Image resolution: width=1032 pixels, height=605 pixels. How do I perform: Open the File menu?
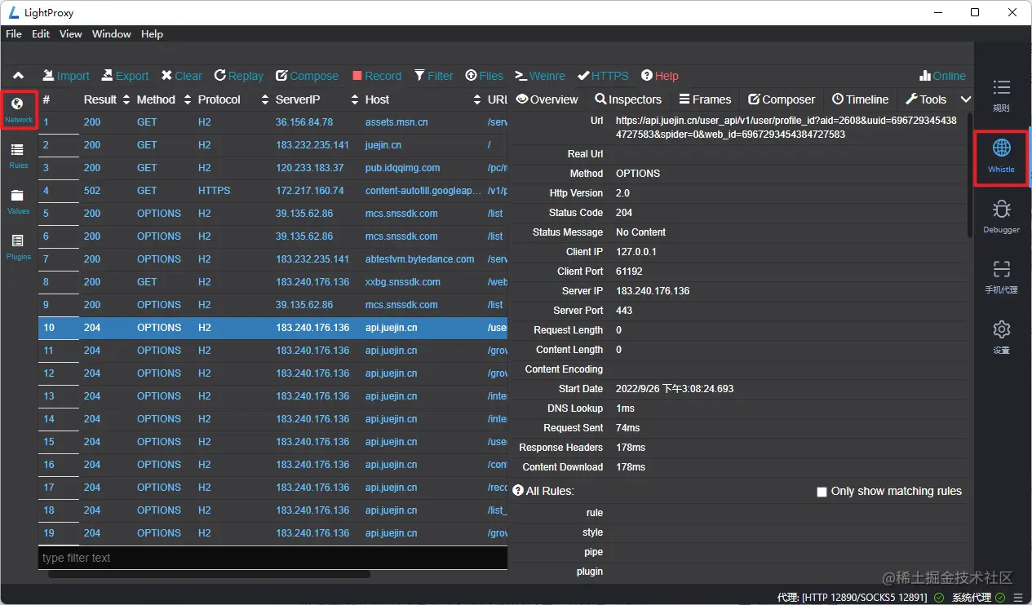[x=14, y=34]
